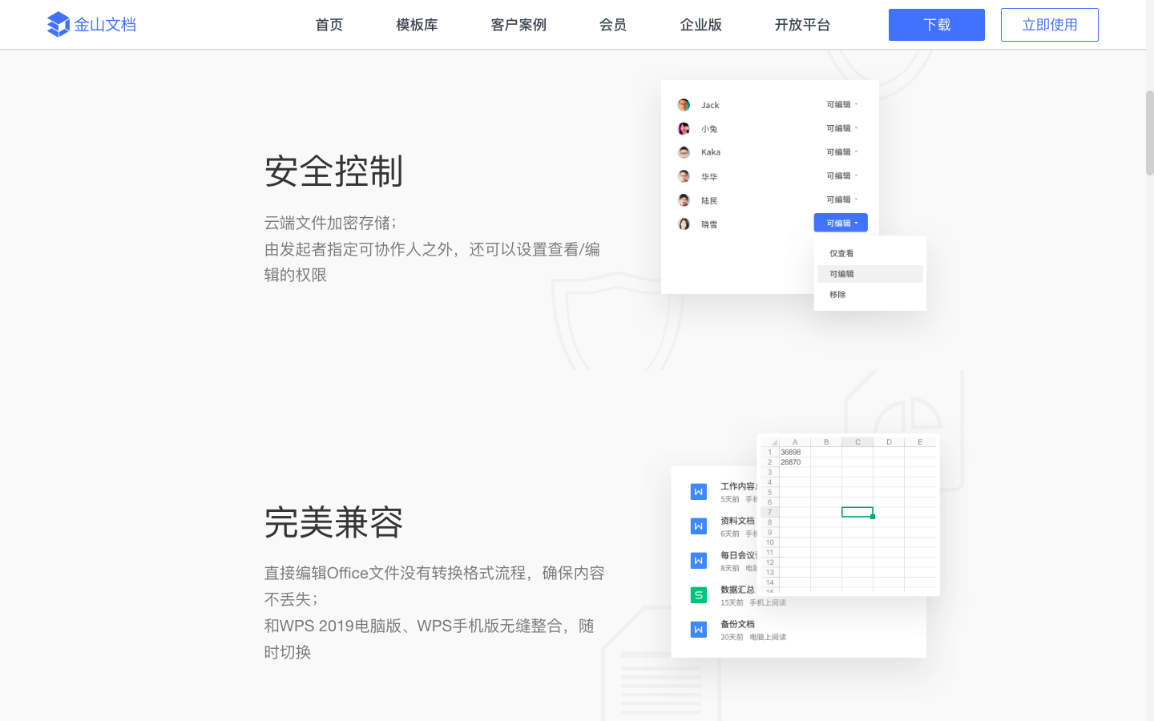This screenshot has width=1154, height=721.
Task: Open the 企业版 navigation item
Action: (700, 24)
